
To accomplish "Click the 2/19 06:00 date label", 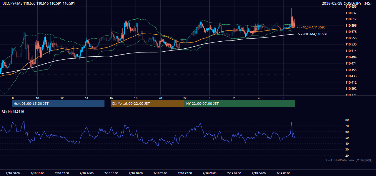I will pos(283,173).
